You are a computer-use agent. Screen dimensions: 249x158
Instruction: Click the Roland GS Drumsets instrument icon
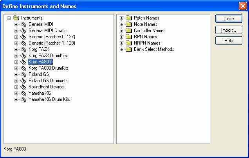tap(23, 81)
